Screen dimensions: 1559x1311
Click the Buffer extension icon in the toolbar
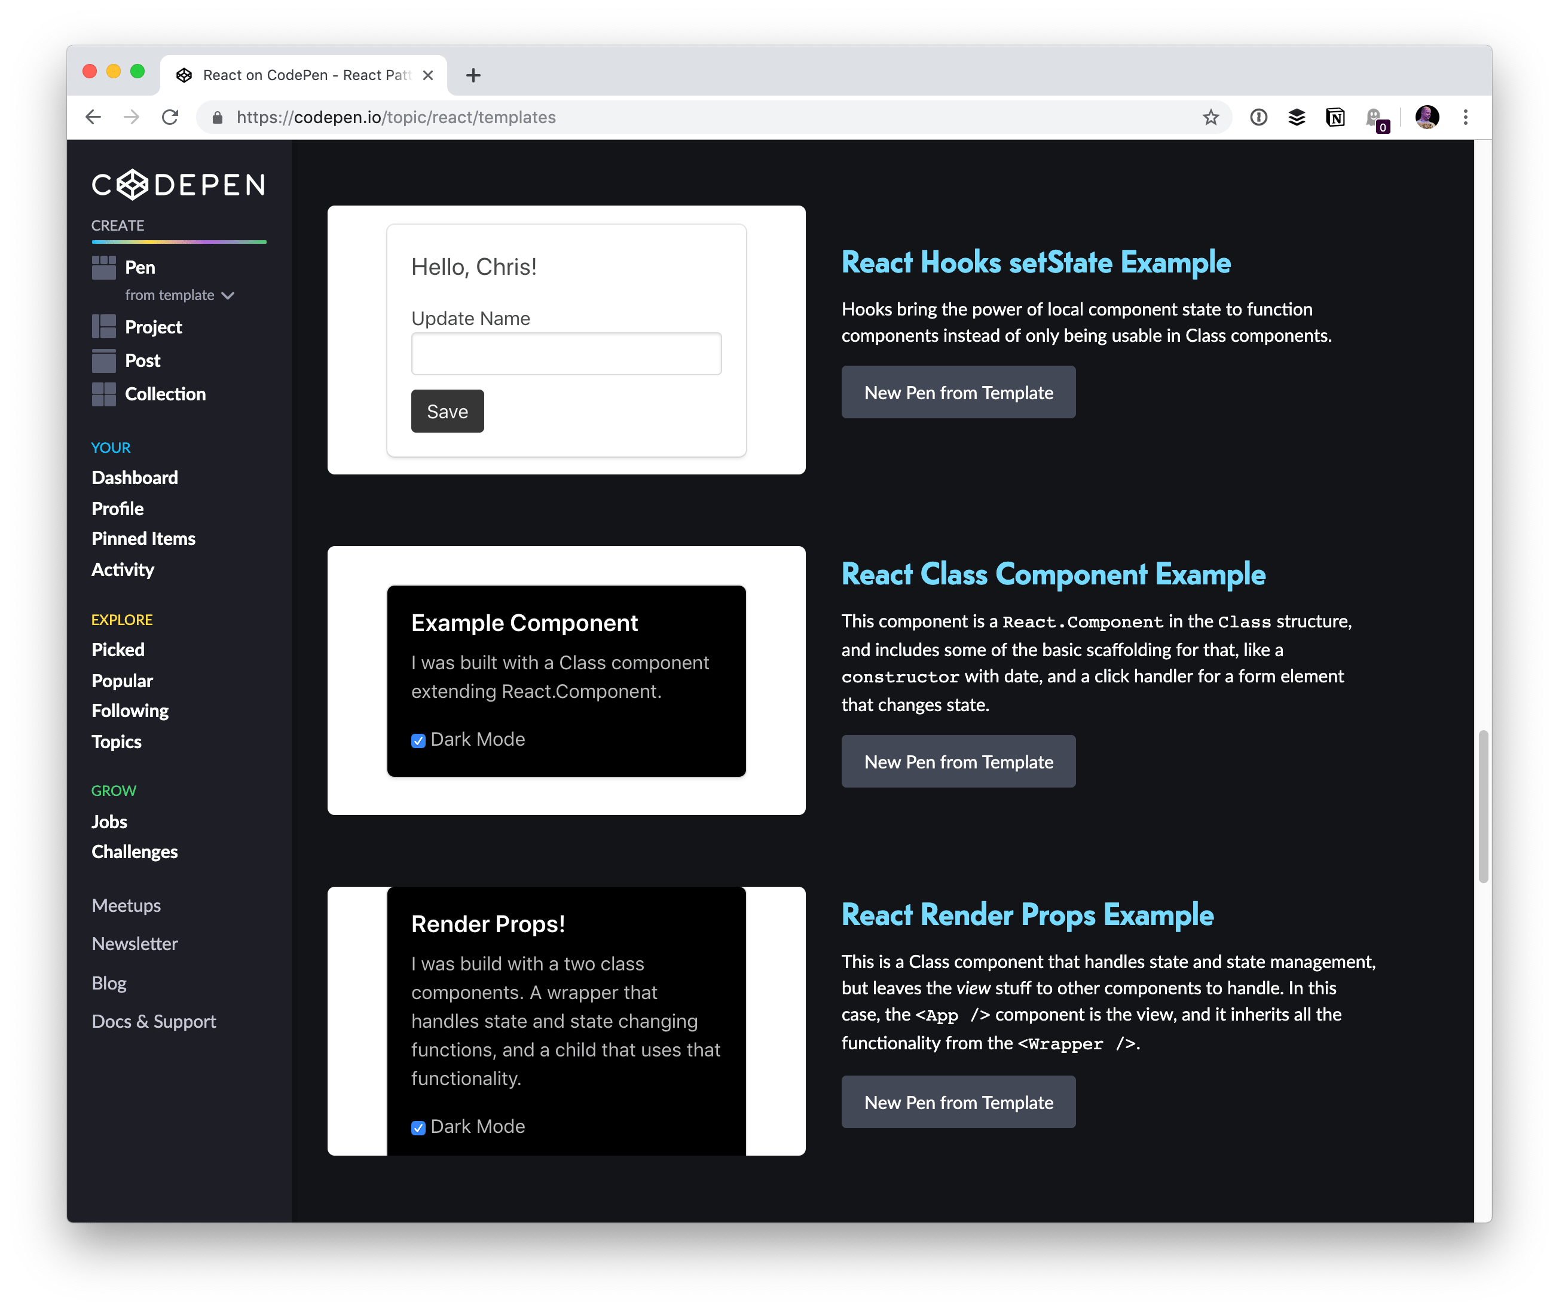click(1297, 117)
